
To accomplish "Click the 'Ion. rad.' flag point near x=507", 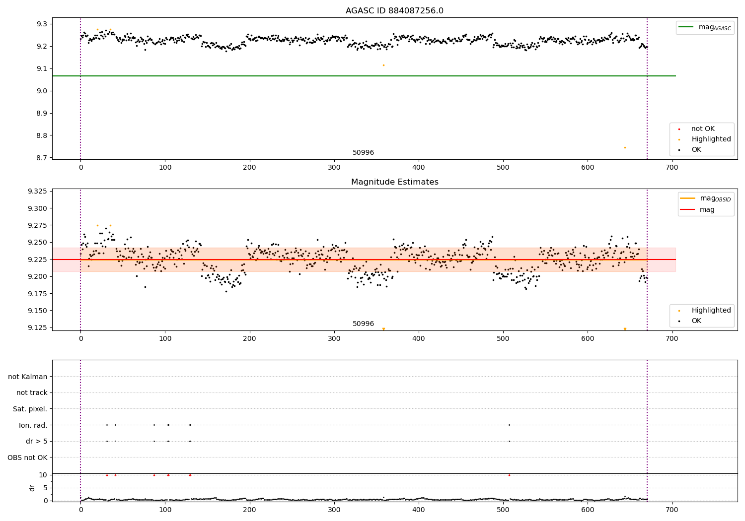I will pyautogui.click(x=509, y=425).
